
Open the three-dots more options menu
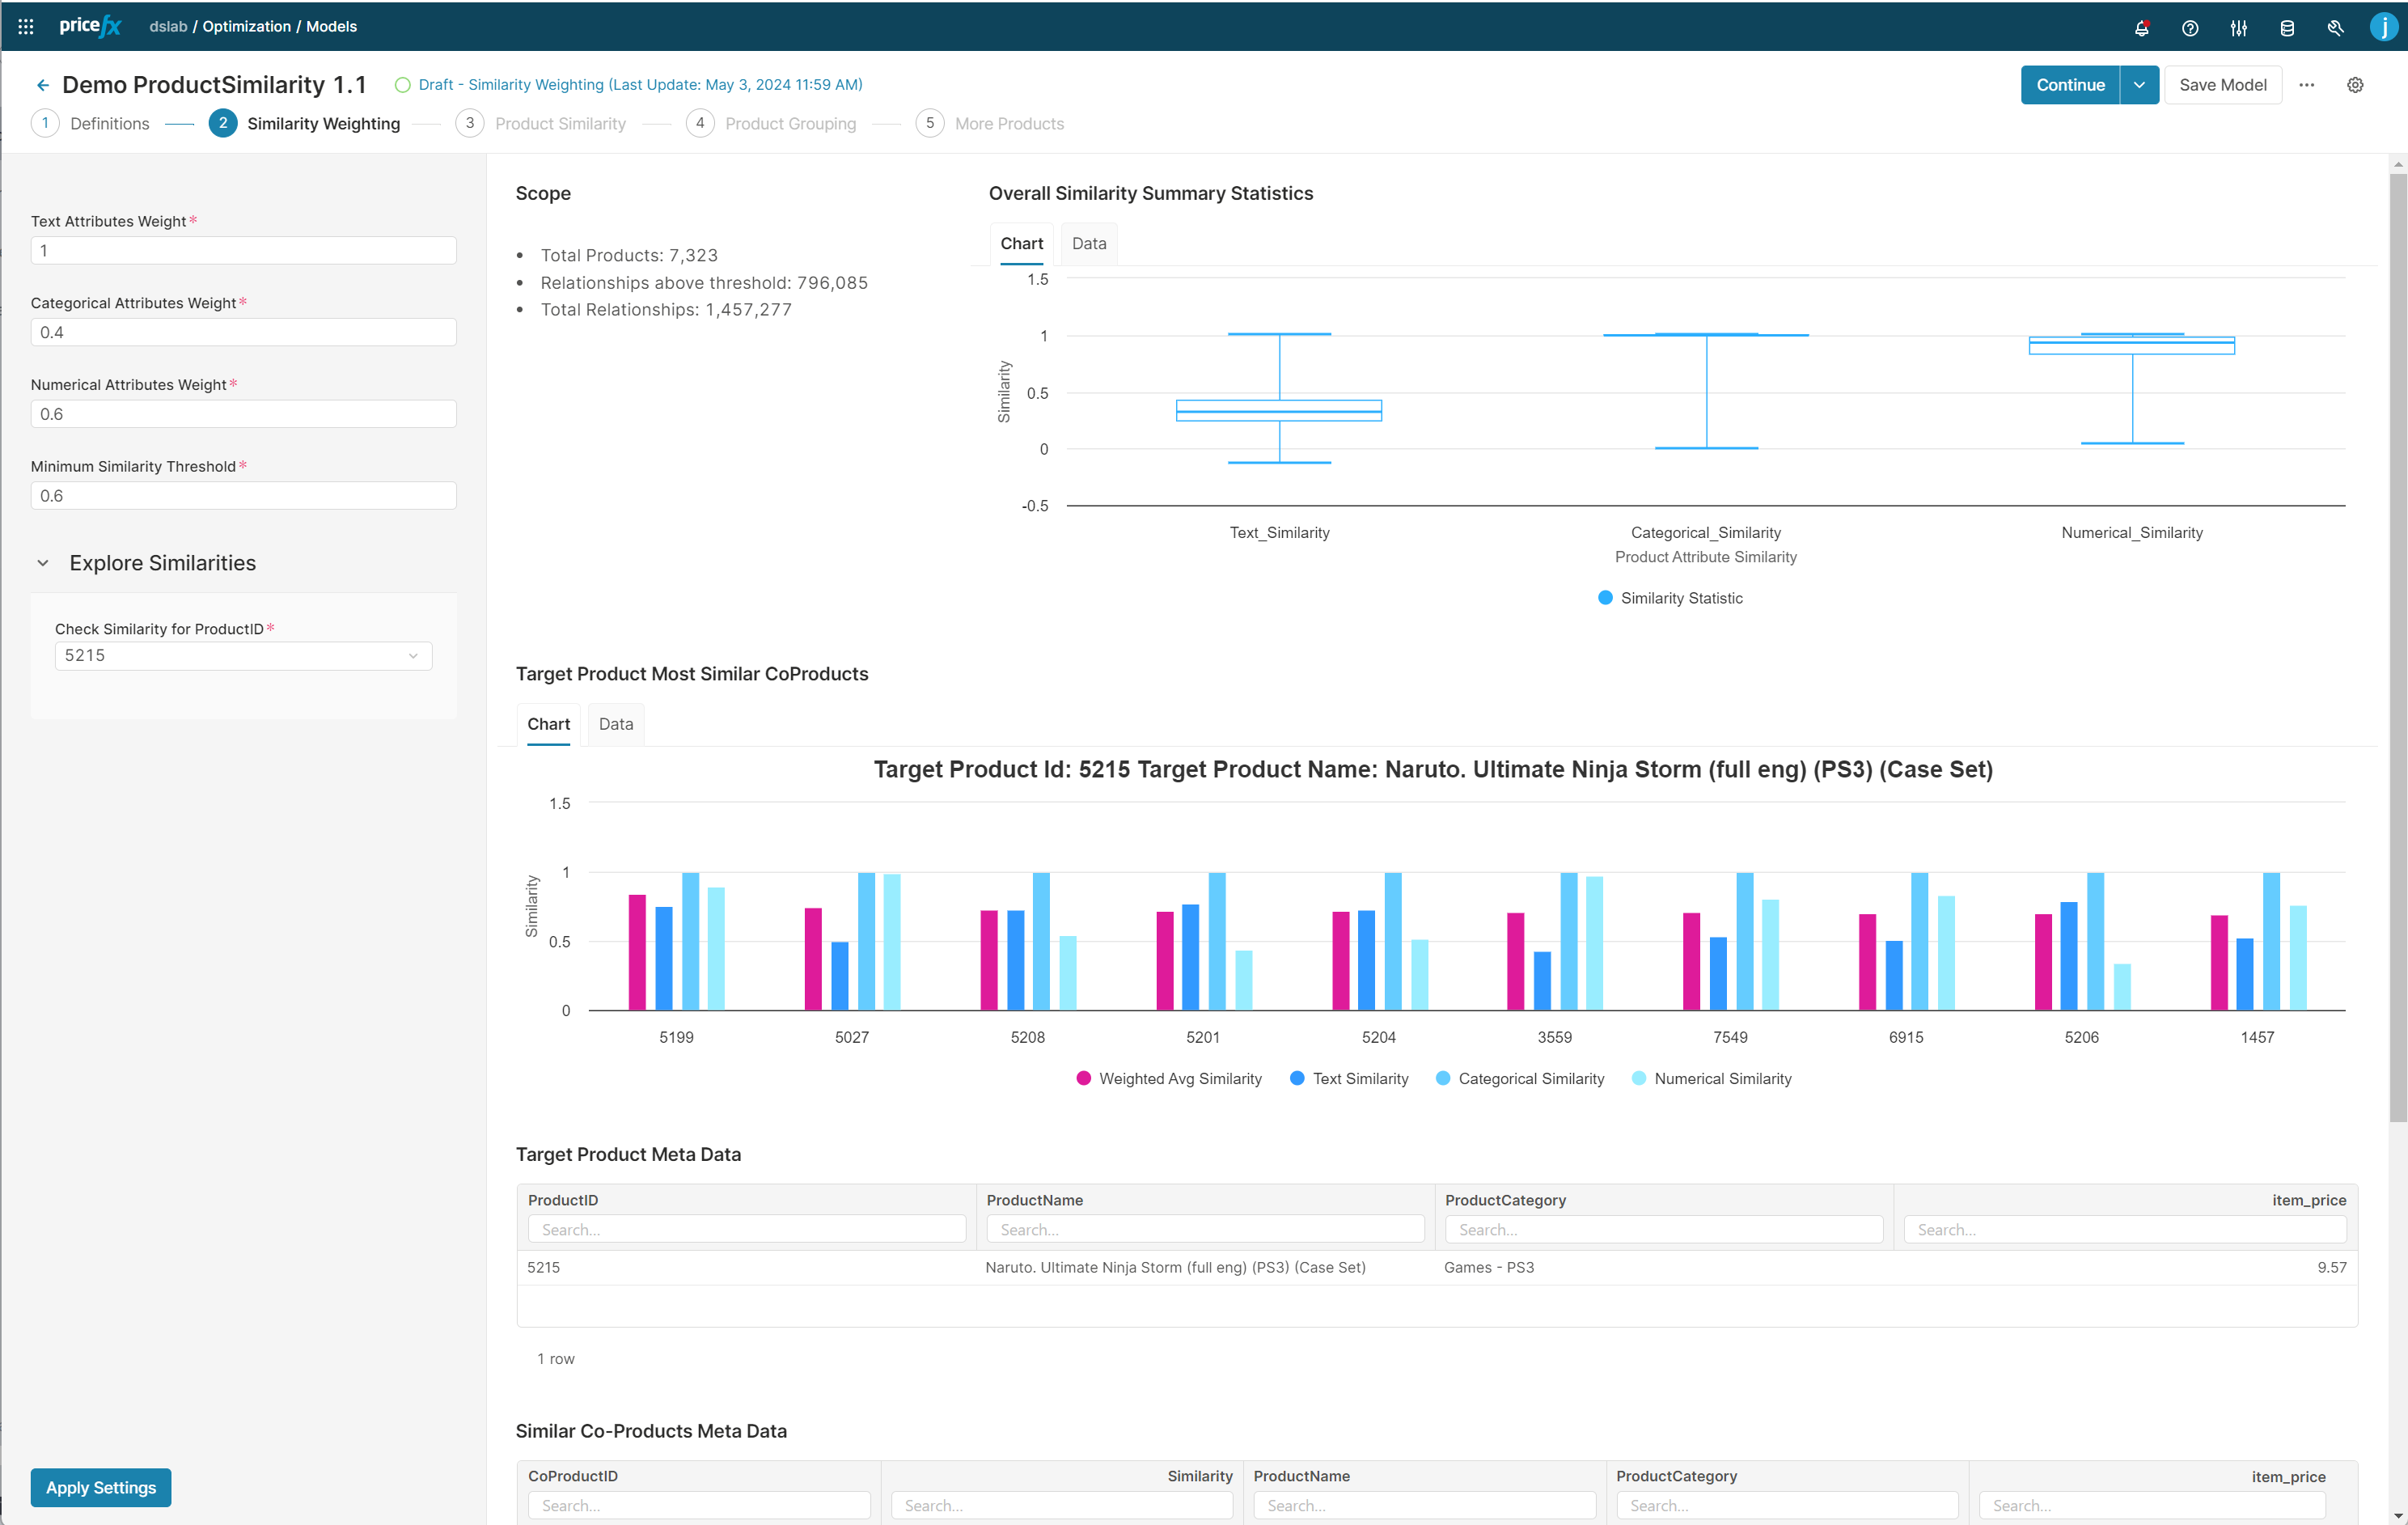click(2306, 85)
